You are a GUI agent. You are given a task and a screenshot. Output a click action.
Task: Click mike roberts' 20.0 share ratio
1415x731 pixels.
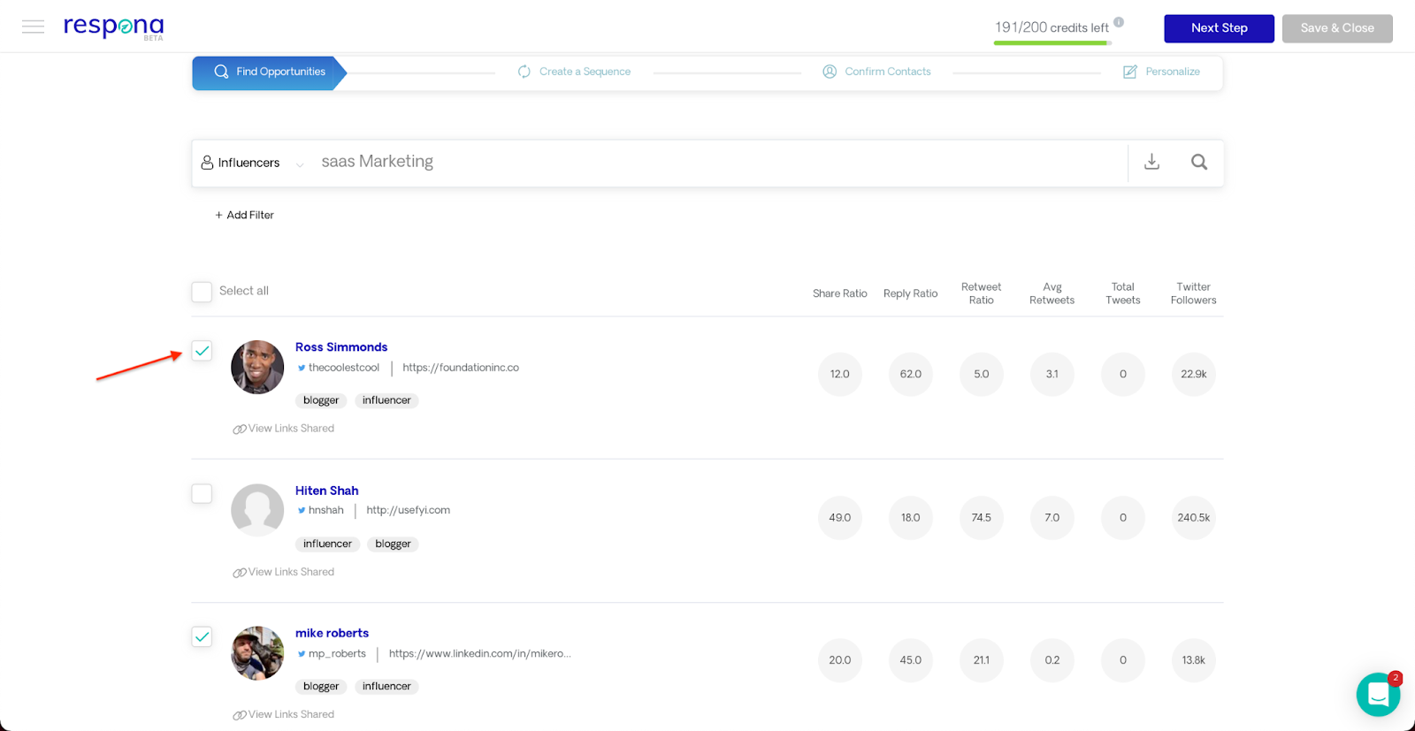[x=840, y=660]
